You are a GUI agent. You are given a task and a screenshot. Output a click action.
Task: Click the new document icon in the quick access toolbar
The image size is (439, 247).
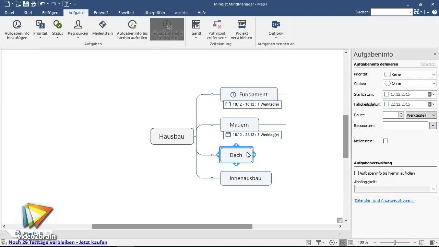pyautogui.click(x=8, y=4)
